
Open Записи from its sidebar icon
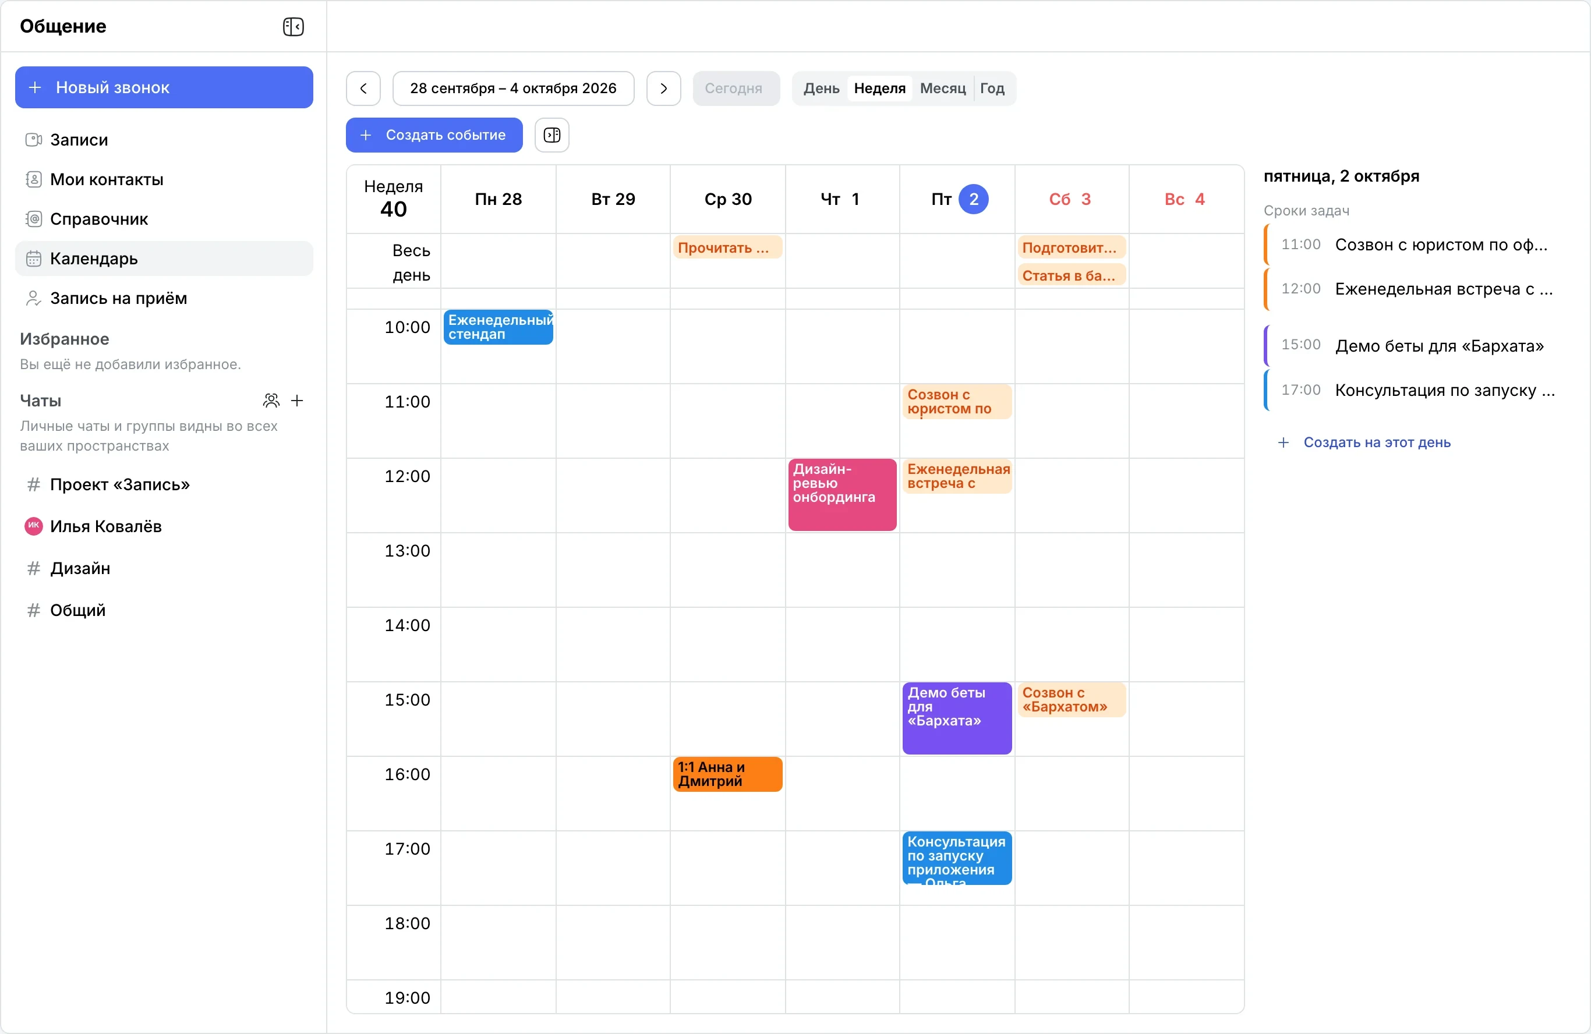click(x=33, y=140)
